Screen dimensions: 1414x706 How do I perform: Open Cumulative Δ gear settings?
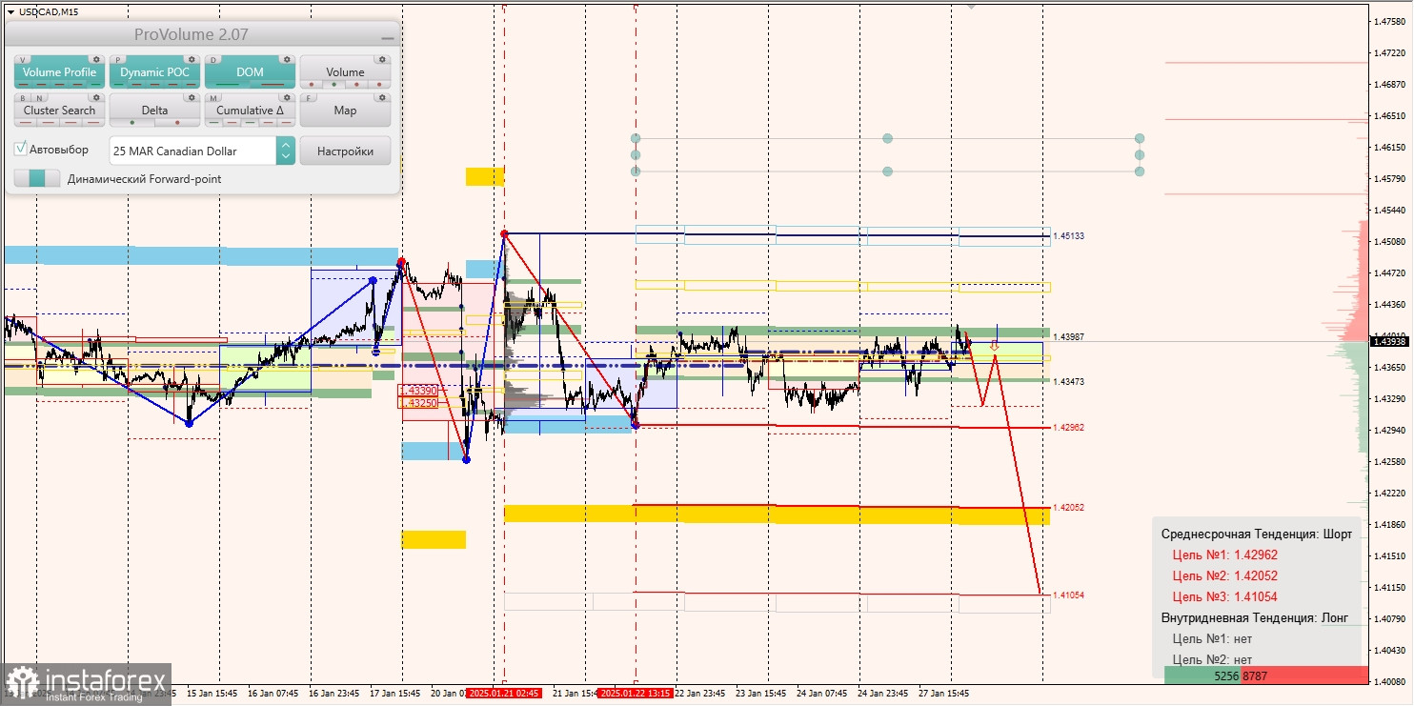point(287,97)
